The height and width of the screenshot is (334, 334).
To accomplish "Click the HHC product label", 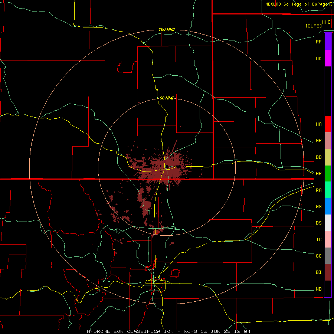I will click(326, 22).
